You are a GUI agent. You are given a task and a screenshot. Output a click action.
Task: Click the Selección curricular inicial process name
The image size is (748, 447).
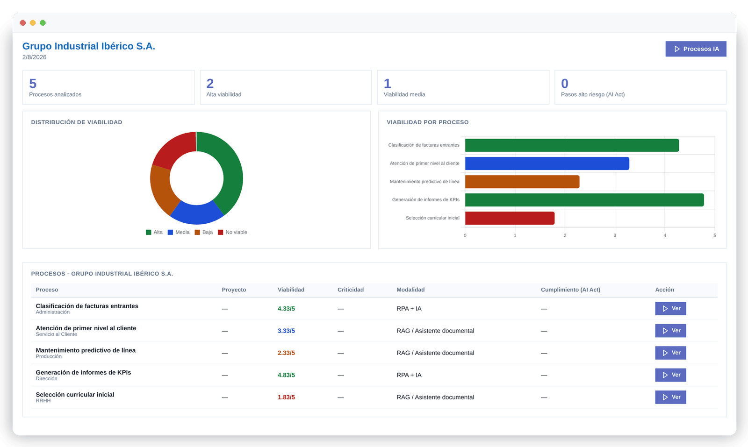[x=75, y=395]
